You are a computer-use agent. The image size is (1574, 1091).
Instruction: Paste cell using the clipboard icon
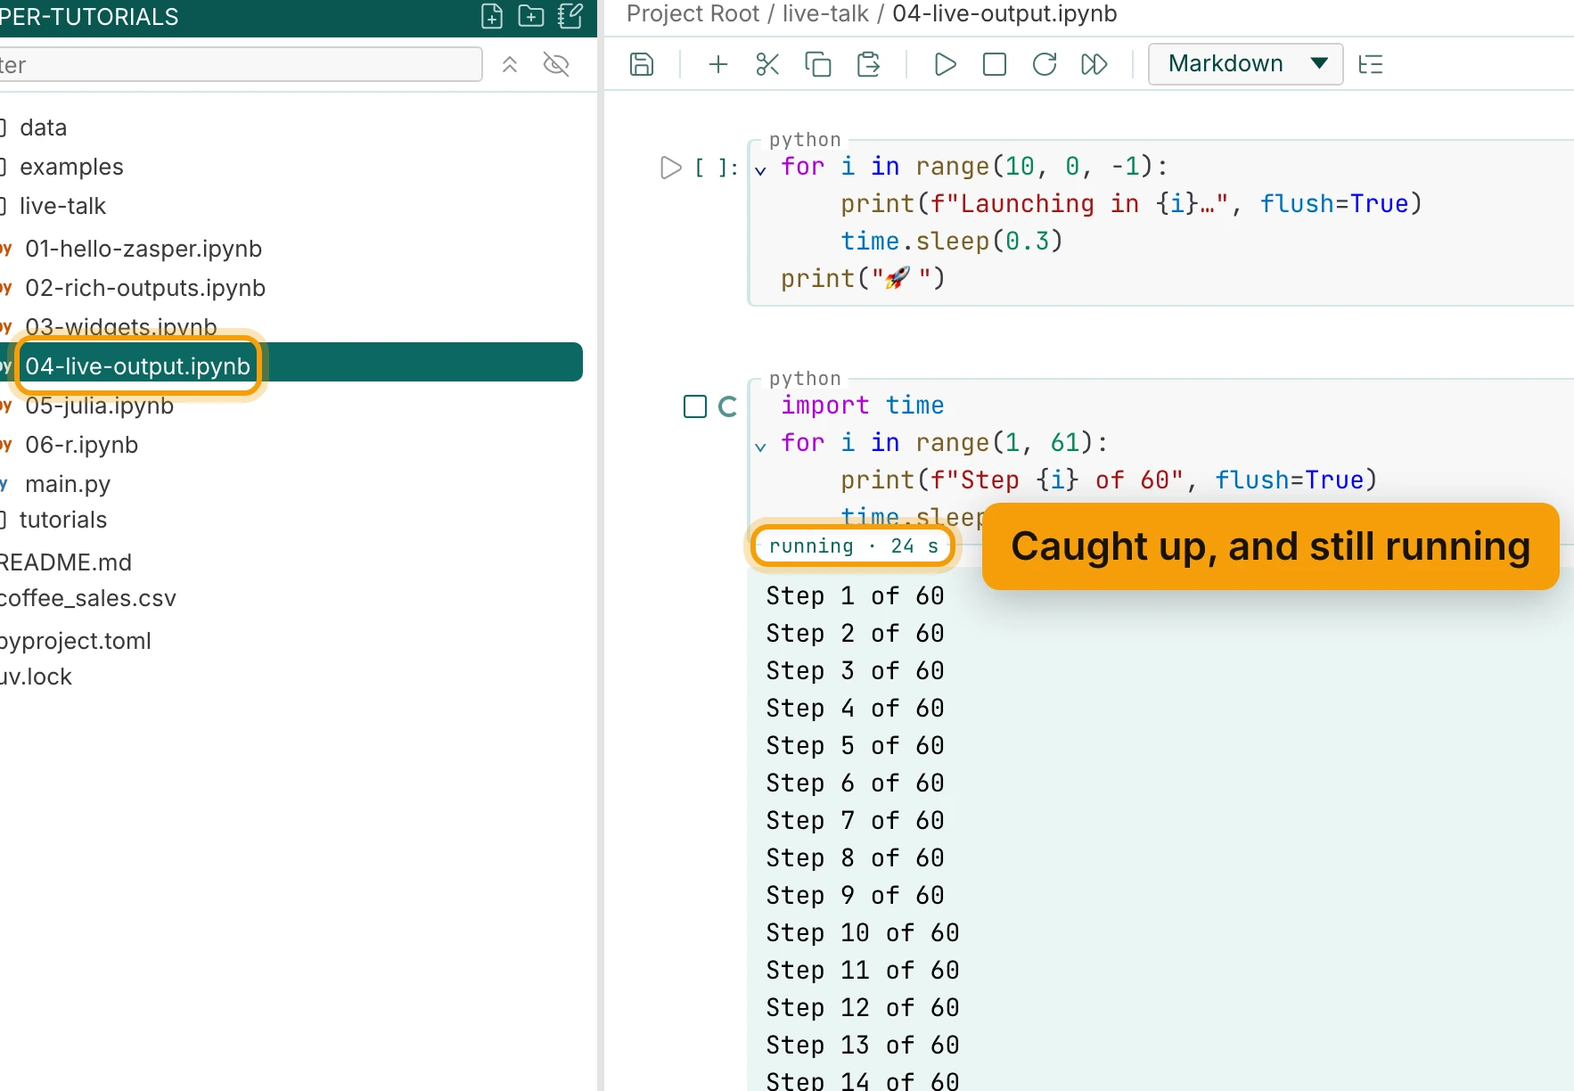pos(868,64)
